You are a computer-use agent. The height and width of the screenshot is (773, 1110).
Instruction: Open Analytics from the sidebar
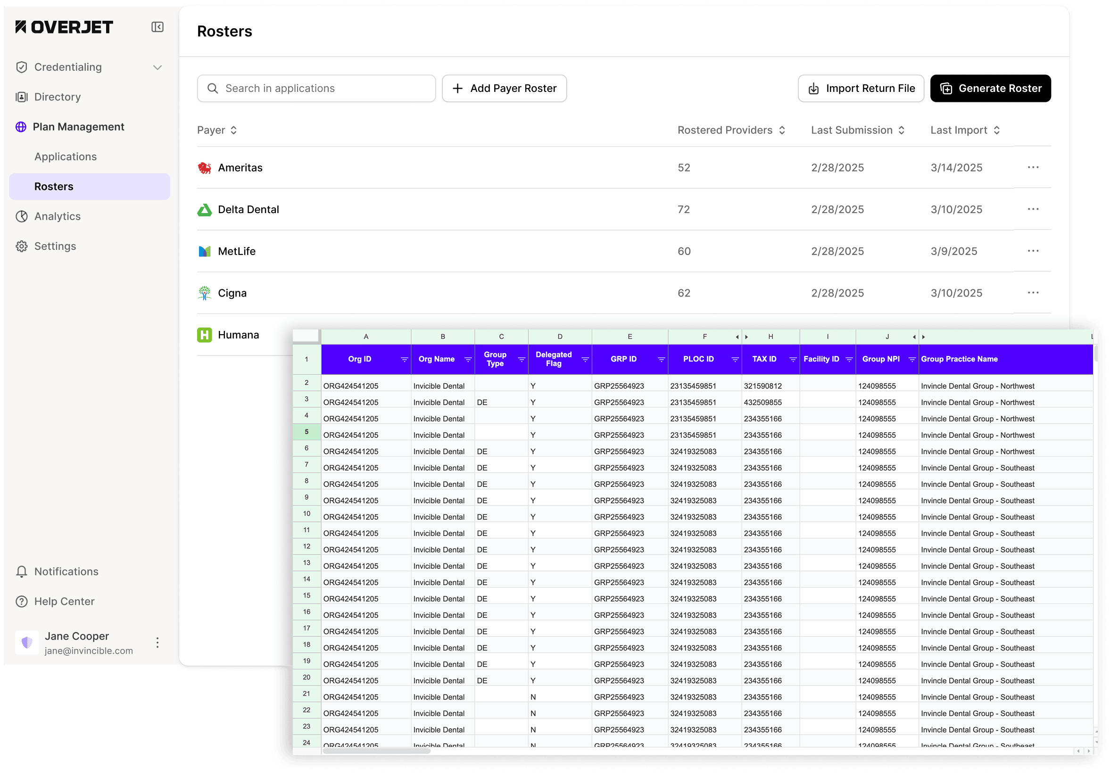pos(57,216)
